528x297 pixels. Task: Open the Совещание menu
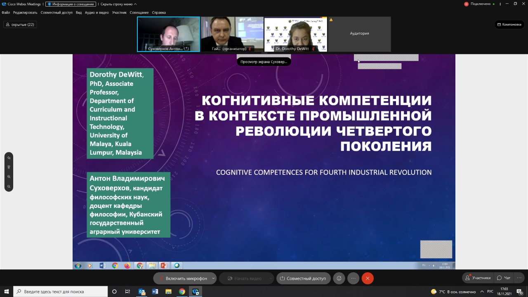[x=139, y=12]
